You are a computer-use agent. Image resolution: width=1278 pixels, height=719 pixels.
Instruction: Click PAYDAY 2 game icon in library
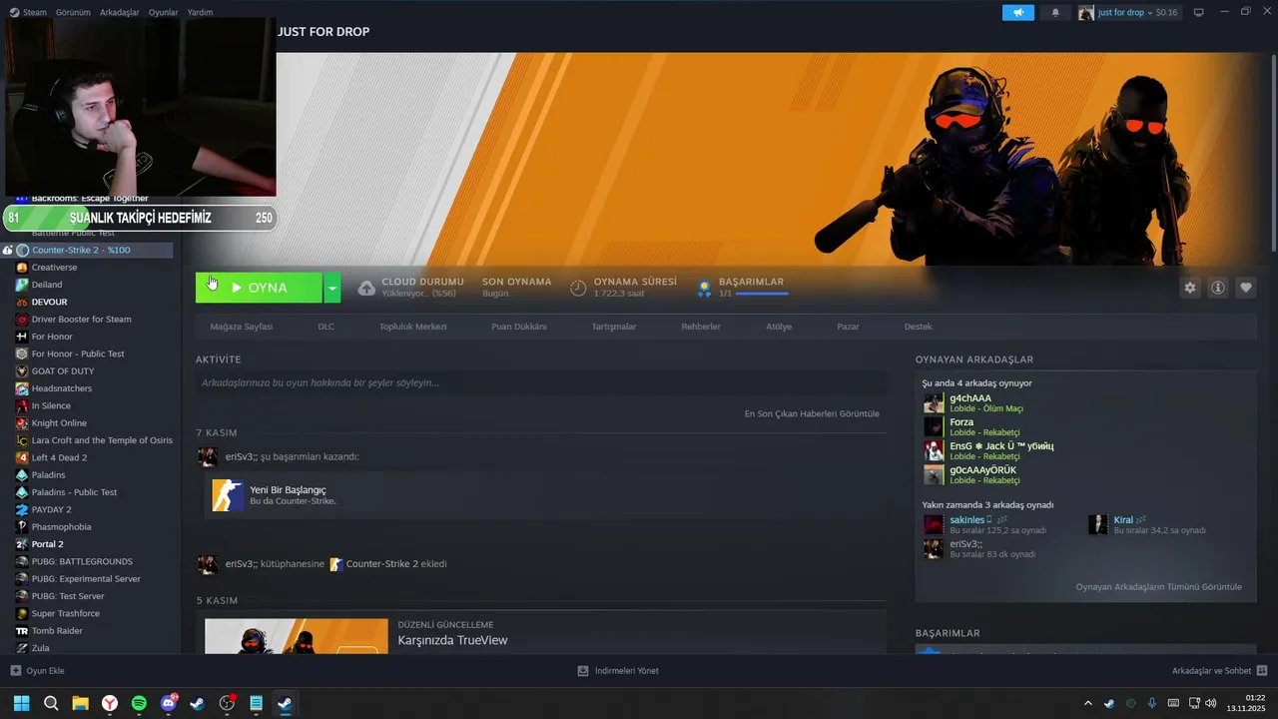point(22,509)
